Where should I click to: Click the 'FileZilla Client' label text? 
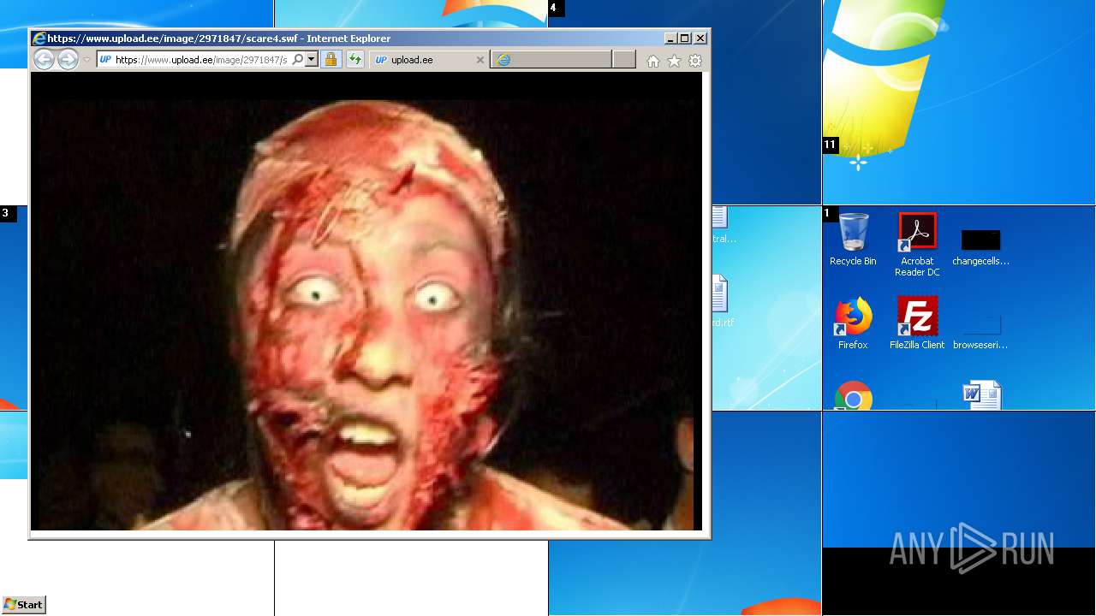917,346
